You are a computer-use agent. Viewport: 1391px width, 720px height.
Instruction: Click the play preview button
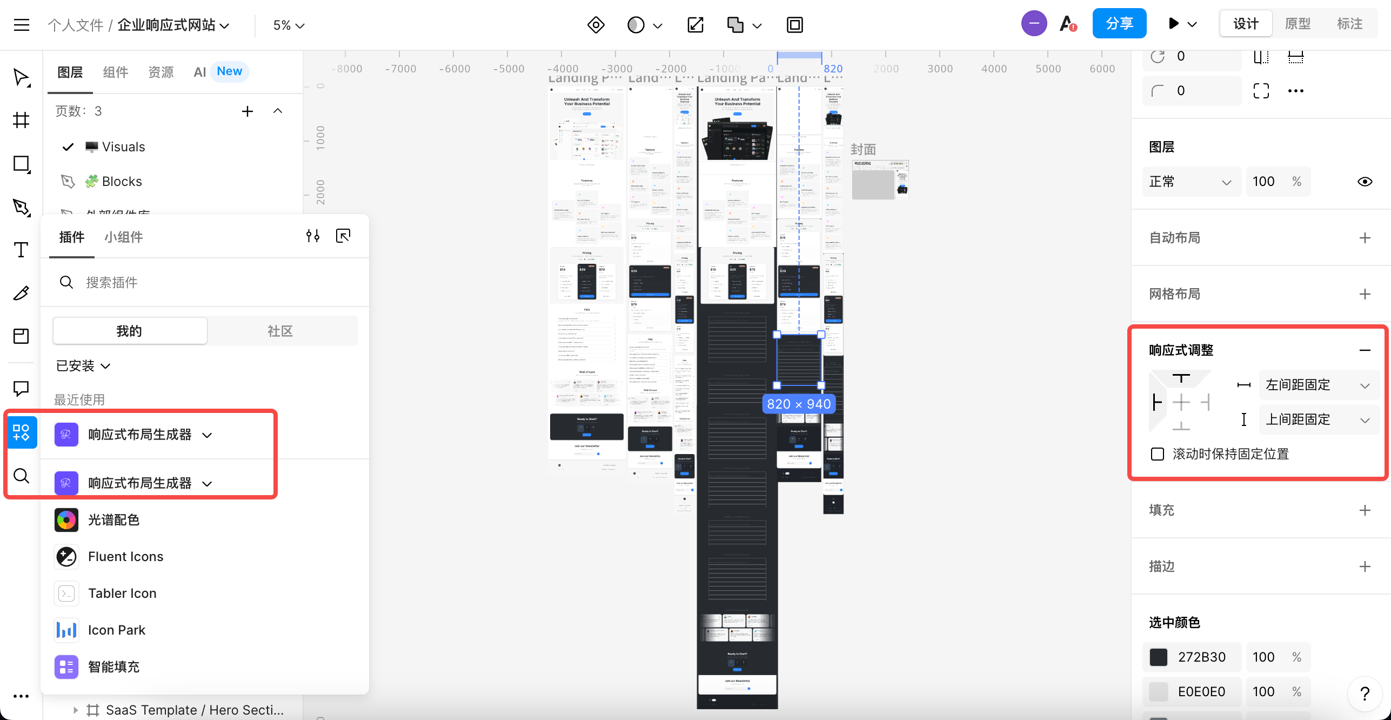[x=1173, y=24]
